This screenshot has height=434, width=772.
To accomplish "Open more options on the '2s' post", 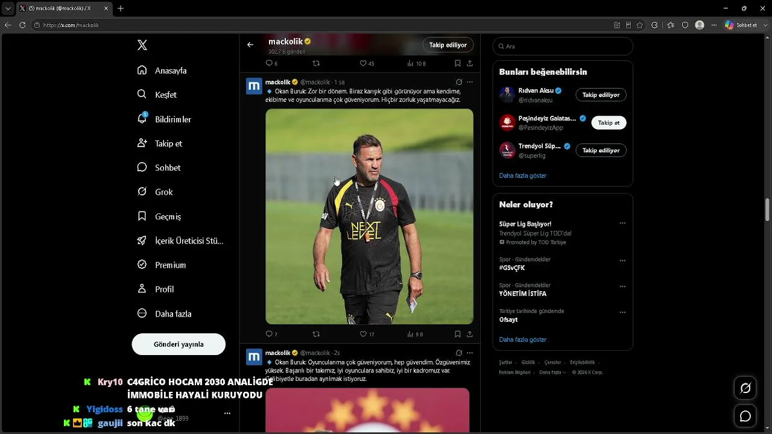I will tap(470, 353).
